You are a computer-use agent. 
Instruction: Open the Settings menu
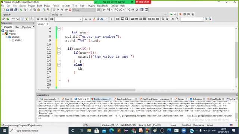(x=114, y=6)
